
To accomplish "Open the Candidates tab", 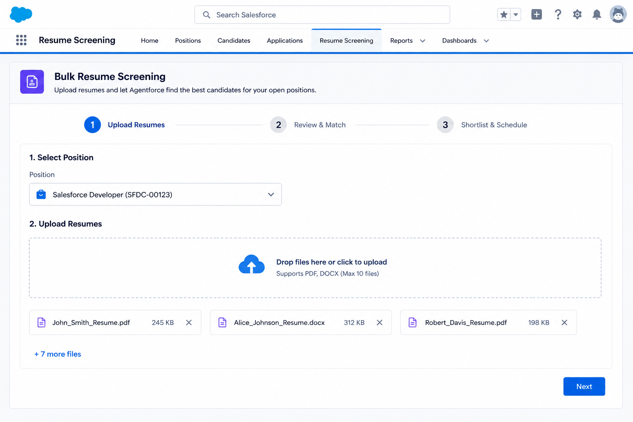I will (x=234, y=40).
